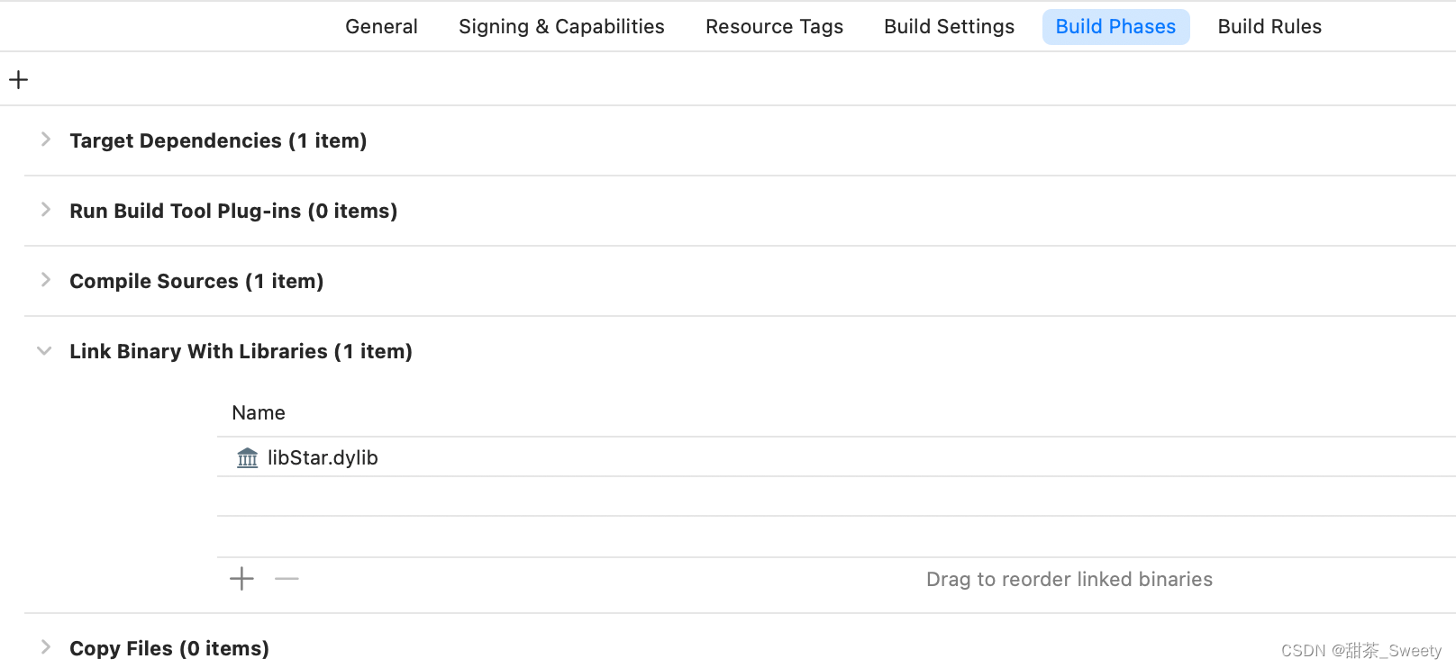Click the Compile Sources heading text
1456x668 pixels.
(196, 281)
